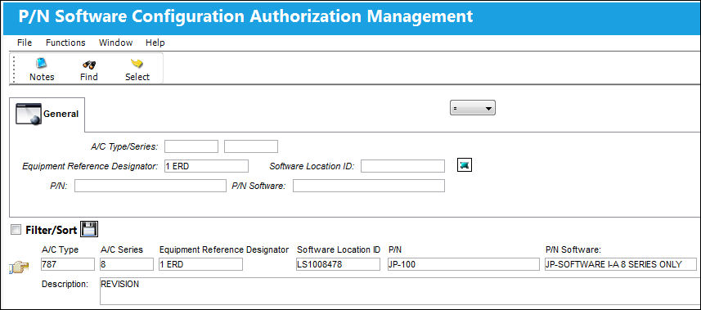
Task: Select the 1 ERD result cell
Action: click(200, 264)
